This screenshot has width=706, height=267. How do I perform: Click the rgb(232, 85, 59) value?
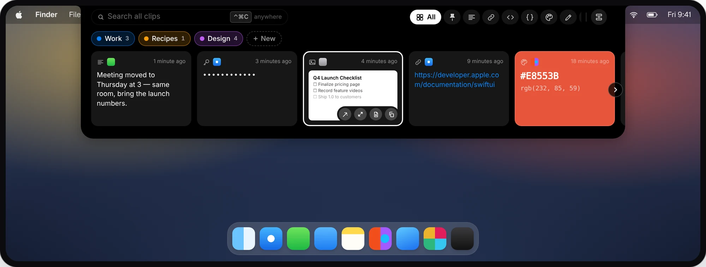click(550, 88)
